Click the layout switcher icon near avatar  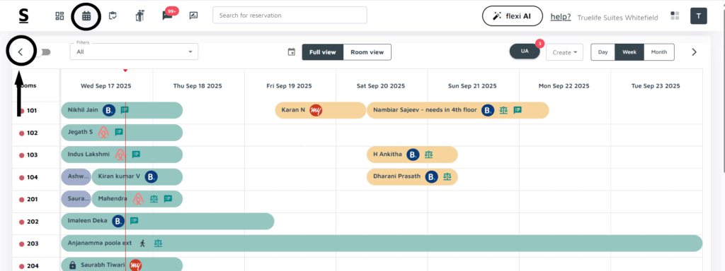point(675,16)
